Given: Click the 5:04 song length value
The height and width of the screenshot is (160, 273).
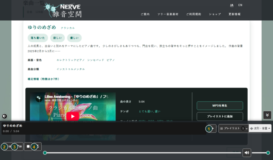Looking at the screenshot, I should pos(142,101).
